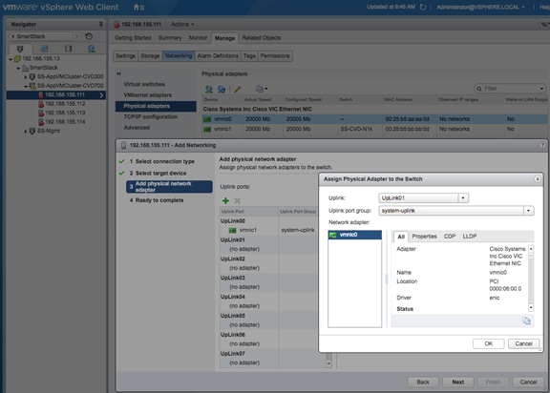Select host 192.168.155.112 in tree
Viewport: 550px width, 393px height.
click(65, 104)
